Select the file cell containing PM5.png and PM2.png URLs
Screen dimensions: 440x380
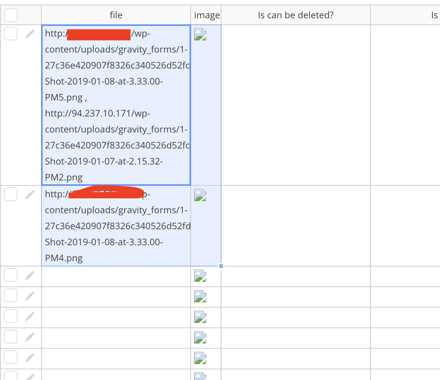pos(116,105)
